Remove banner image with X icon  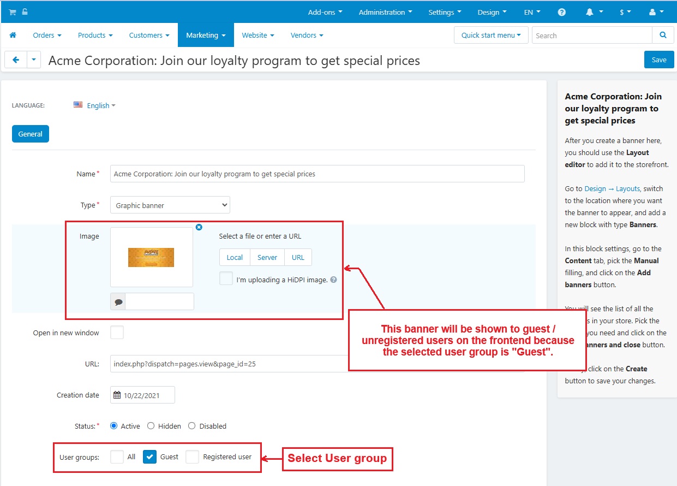click(x=199, y=227)
